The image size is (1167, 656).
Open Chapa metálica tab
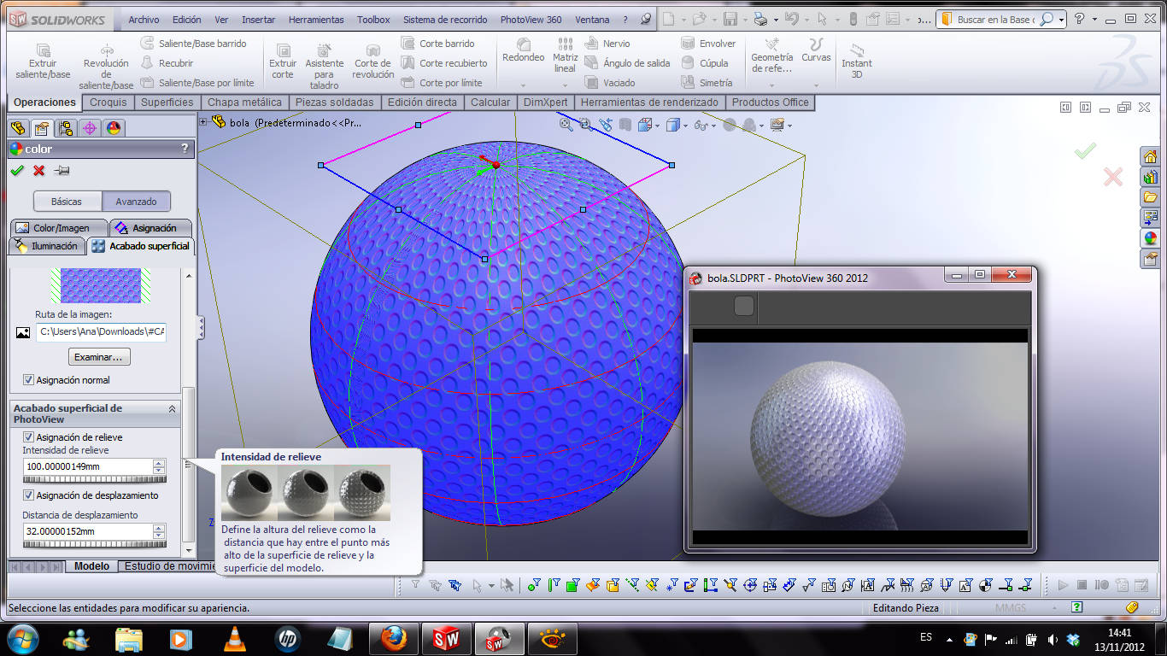[x=244, y=102]
